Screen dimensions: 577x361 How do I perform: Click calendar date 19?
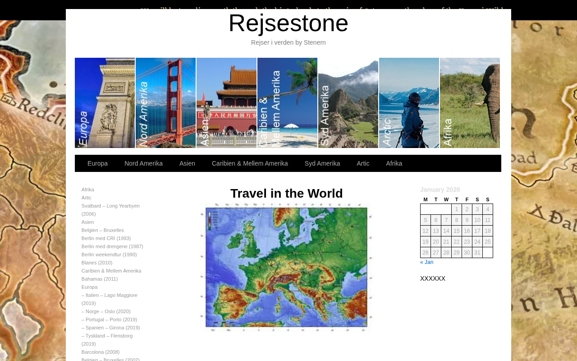(x=426, y=242)
